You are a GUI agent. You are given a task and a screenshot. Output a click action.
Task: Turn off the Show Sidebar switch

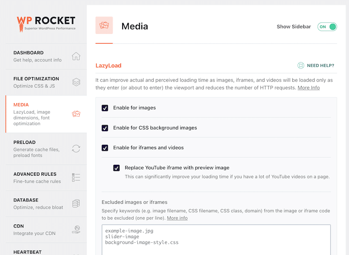click(x=327, y=27)
